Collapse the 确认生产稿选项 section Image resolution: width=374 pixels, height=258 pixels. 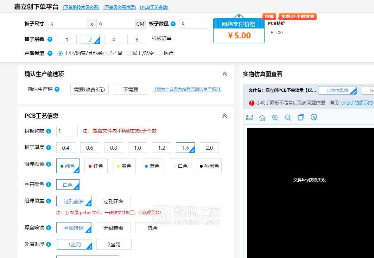(224, 74)
